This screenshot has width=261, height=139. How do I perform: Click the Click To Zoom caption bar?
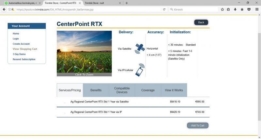coord(84,75)
